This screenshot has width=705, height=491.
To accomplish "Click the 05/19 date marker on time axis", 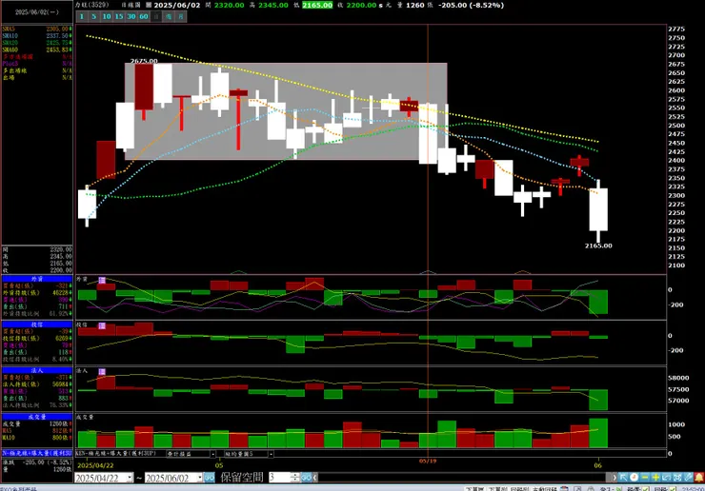I will [428, 461].
